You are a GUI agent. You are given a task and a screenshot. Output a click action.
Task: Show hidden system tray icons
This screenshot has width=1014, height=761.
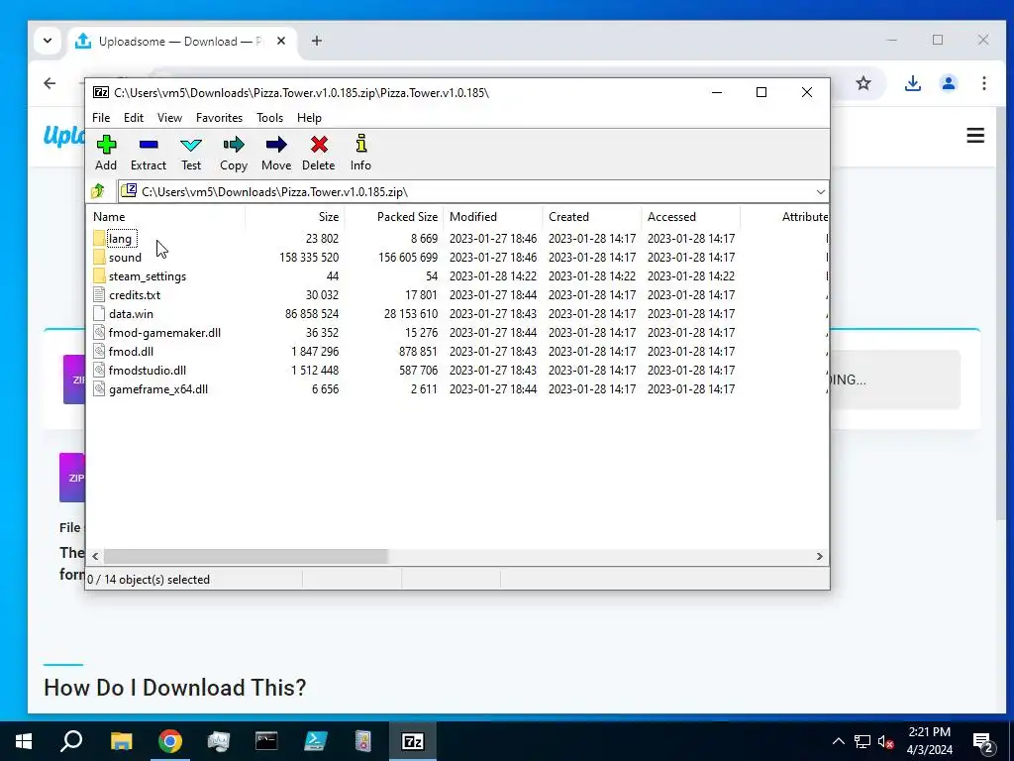(838, 741)
